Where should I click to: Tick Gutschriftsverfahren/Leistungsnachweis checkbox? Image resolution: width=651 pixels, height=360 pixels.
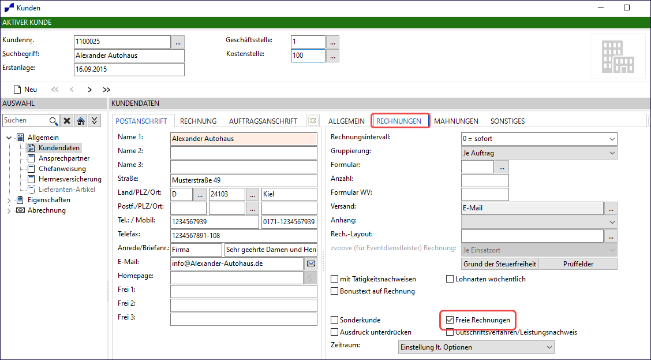click(x=450, y=332)
